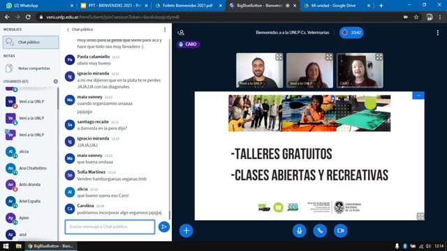
Task: Make the presentation fullscreen
Action: 420,216
